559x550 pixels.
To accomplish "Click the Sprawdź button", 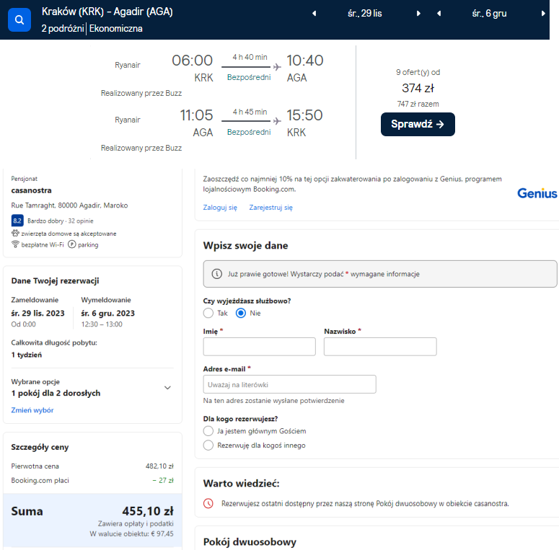I will (x=418, y=124).
